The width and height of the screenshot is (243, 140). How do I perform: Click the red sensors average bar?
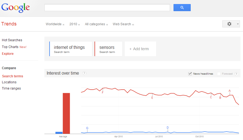point(66,113)
